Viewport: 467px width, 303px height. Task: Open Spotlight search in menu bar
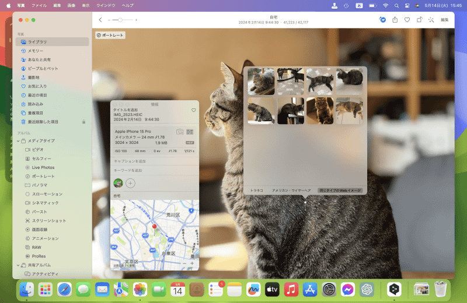[x=396, y=6]
